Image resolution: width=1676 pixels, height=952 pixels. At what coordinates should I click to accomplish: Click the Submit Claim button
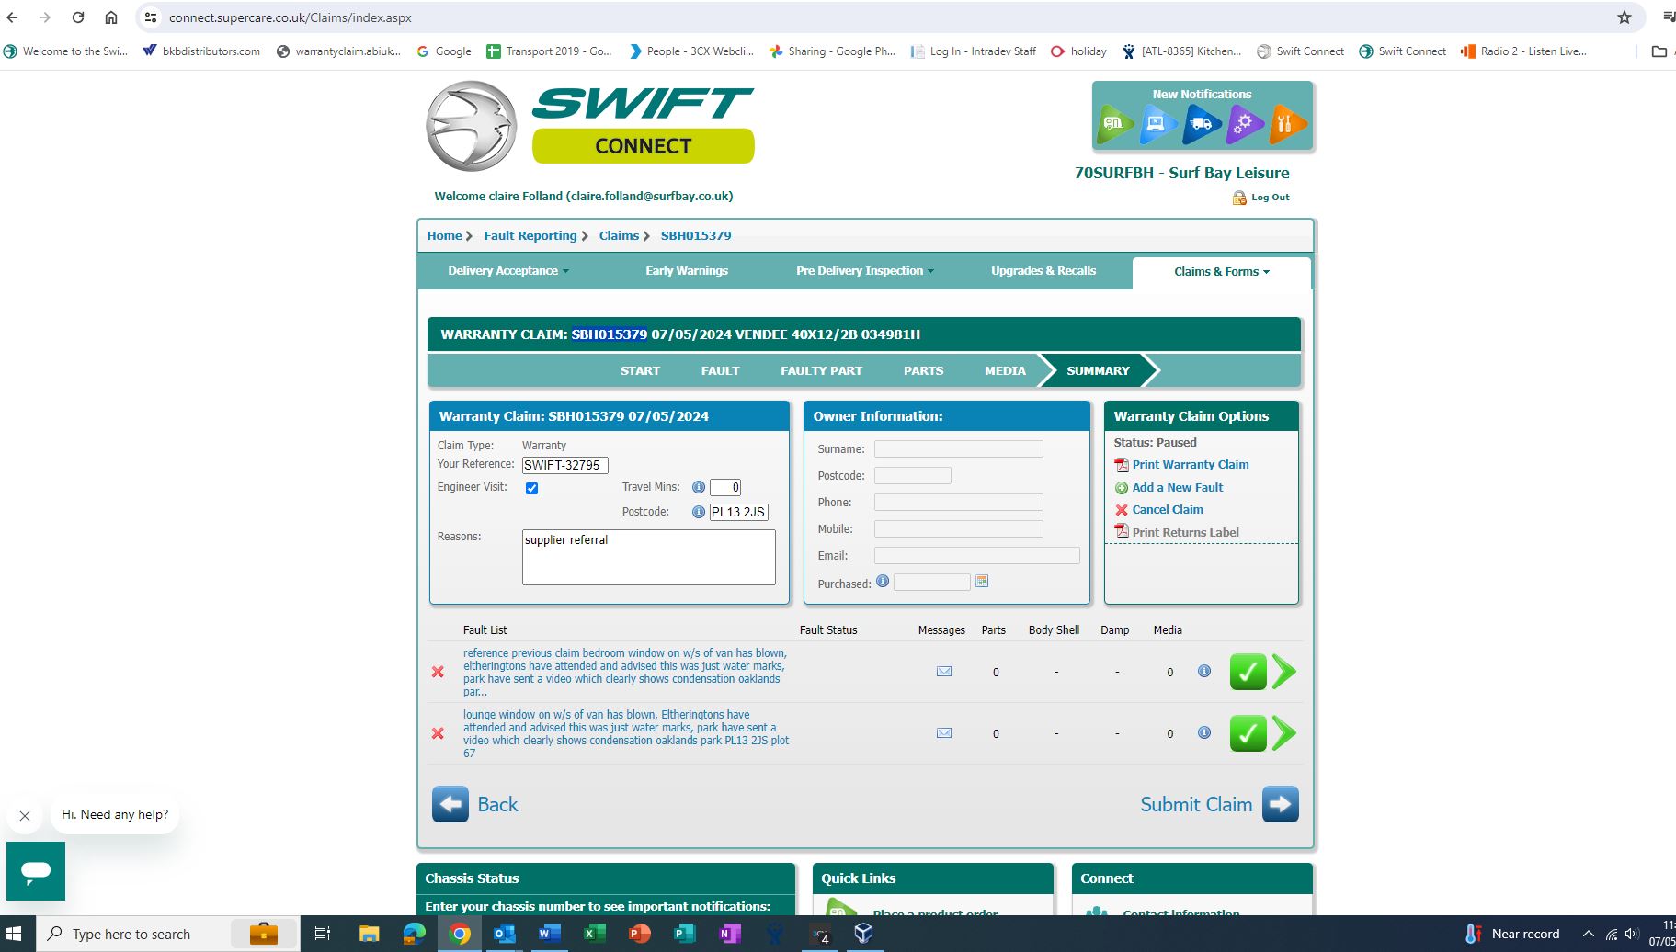1219,805
